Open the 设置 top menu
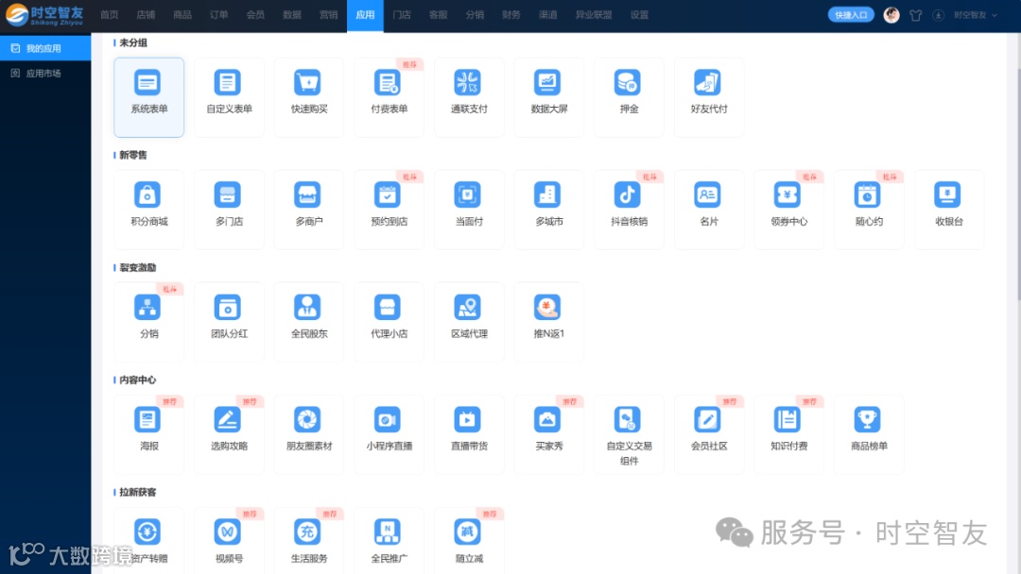Viewport: 1021px width, 574px height. (639, 15)
